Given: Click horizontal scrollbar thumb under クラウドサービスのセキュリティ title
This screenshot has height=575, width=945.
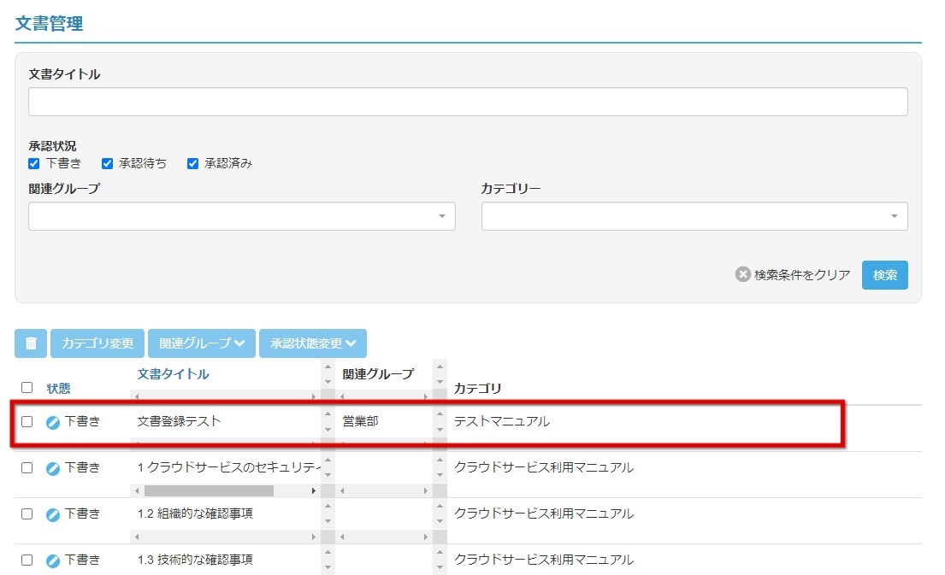Looking at the screenshot, I should pyautogui.click(x=210, y=490).
